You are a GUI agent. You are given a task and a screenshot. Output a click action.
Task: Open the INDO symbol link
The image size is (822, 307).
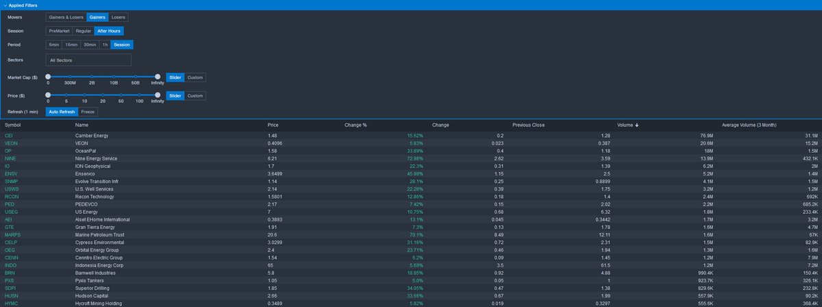[x=11, y=265]
